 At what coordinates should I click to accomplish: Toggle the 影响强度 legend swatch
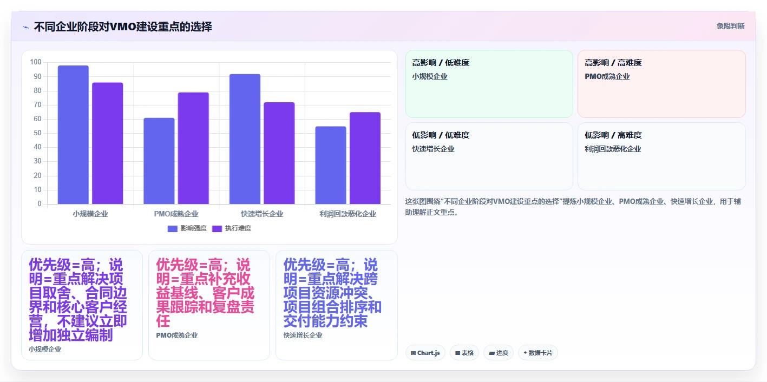(173, 228)
